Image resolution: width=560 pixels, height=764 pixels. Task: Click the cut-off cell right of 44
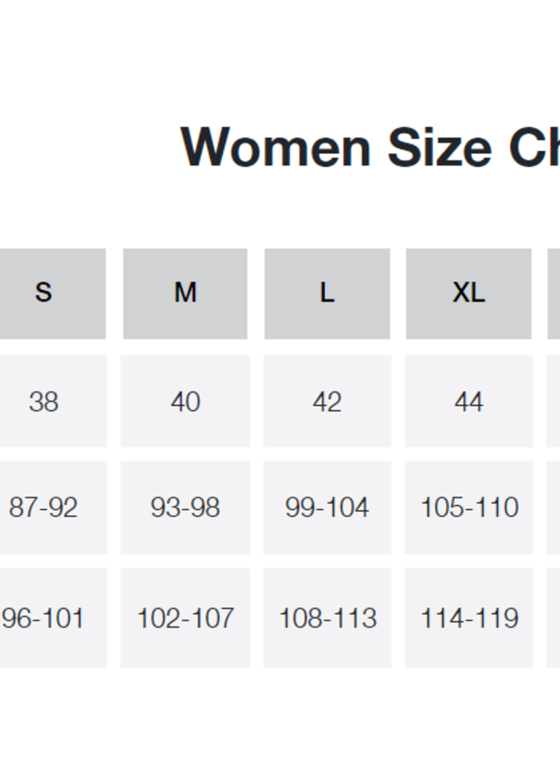554,401
